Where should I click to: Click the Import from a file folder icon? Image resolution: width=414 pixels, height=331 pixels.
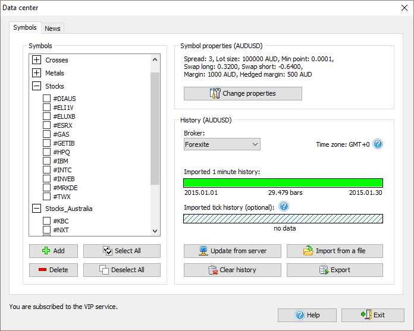[308, 251]
